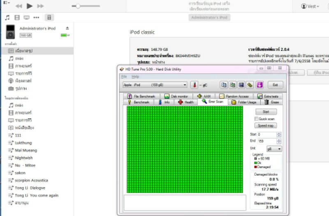The width and height of the screenshot is (329, 216).
Task: Click the purple download arrow icon
Action: (259, 85)
